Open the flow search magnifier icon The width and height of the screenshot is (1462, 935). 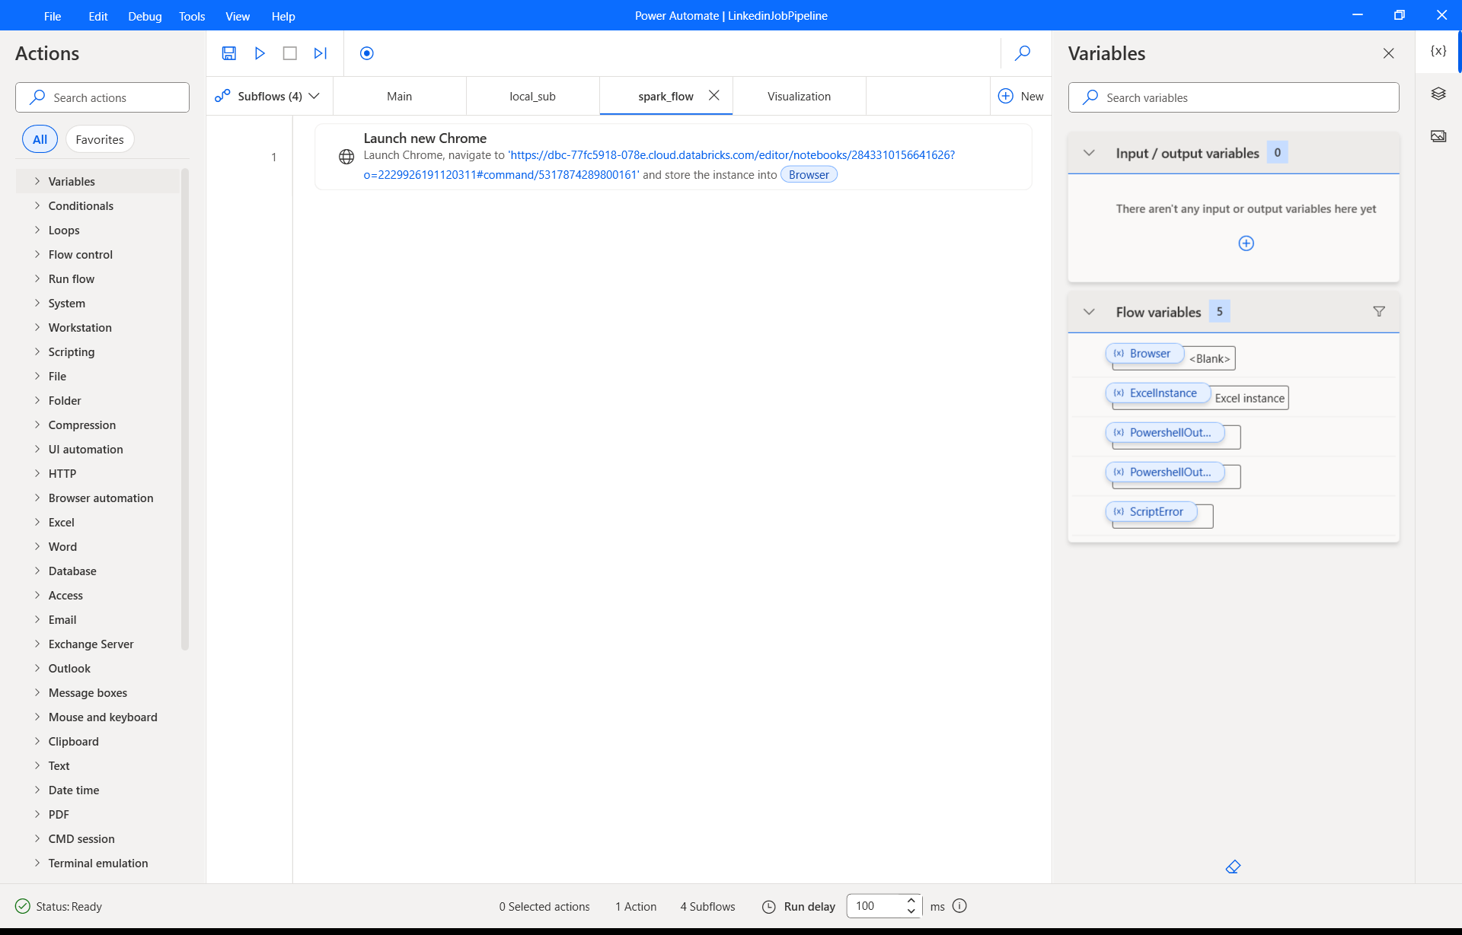tap(1023, 53)
